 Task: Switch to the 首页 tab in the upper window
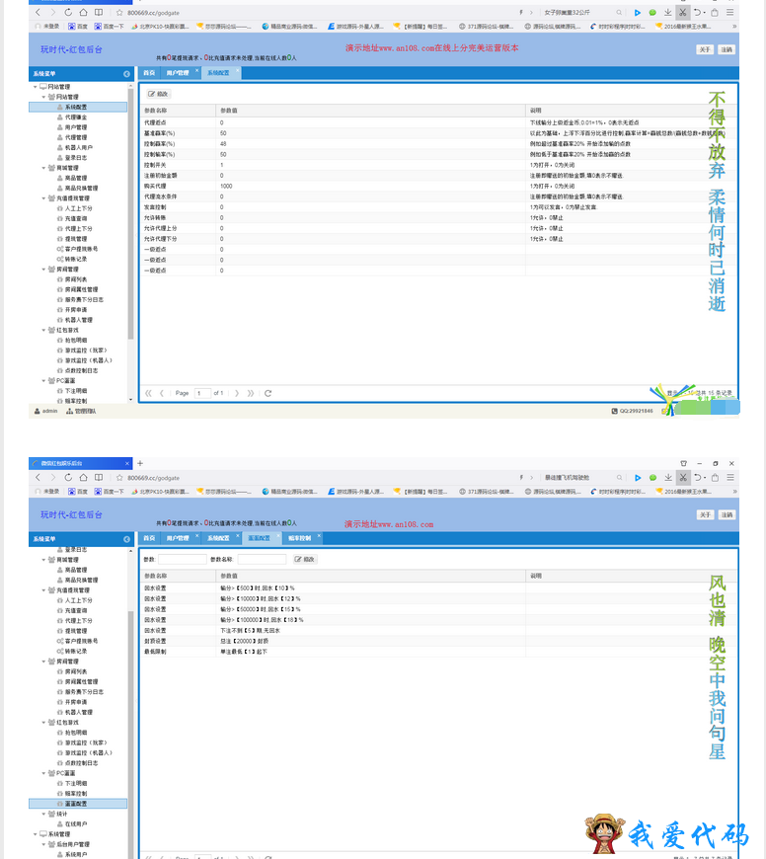tap(149, 73)
